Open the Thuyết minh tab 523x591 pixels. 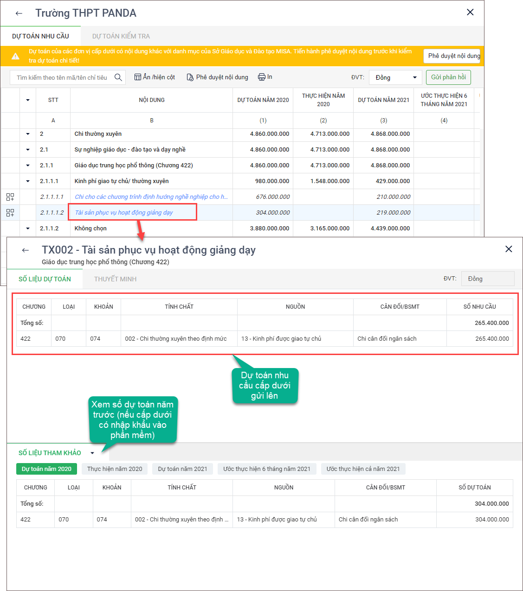click(115, 279)
